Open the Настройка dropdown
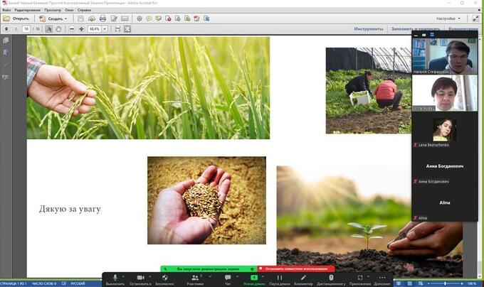The width and height of the screenshot is (484, 287). click(x=448, y=18)
